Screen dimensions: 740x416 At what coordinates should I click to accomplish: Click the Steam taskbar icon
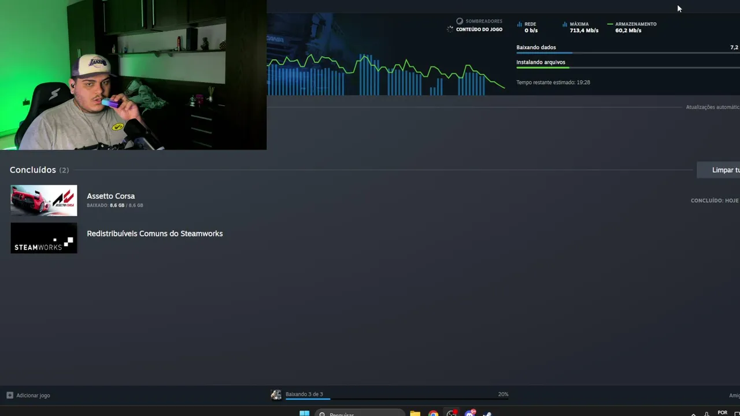[487, 414]
